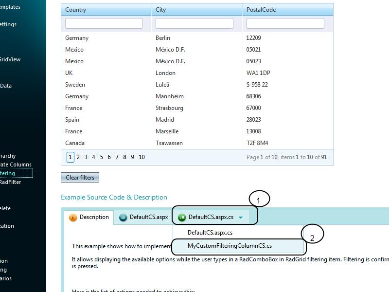Viewport: 389px width, 292px height.
Task: Click the Clear filters button
Action: pos(80,178)
